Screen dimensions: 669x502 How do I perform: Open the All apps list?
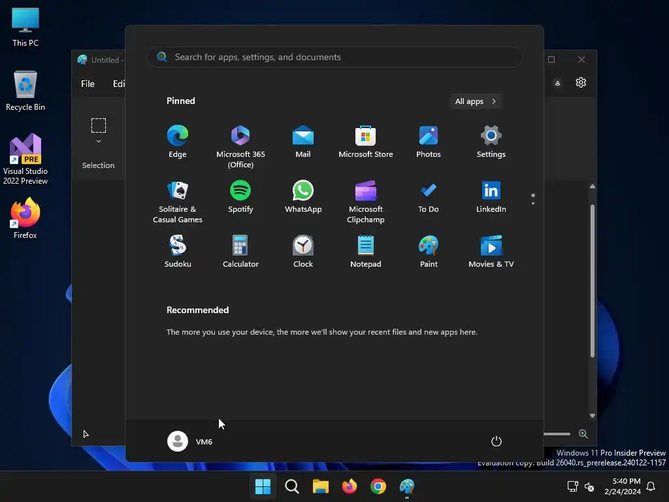pos(476,101)
